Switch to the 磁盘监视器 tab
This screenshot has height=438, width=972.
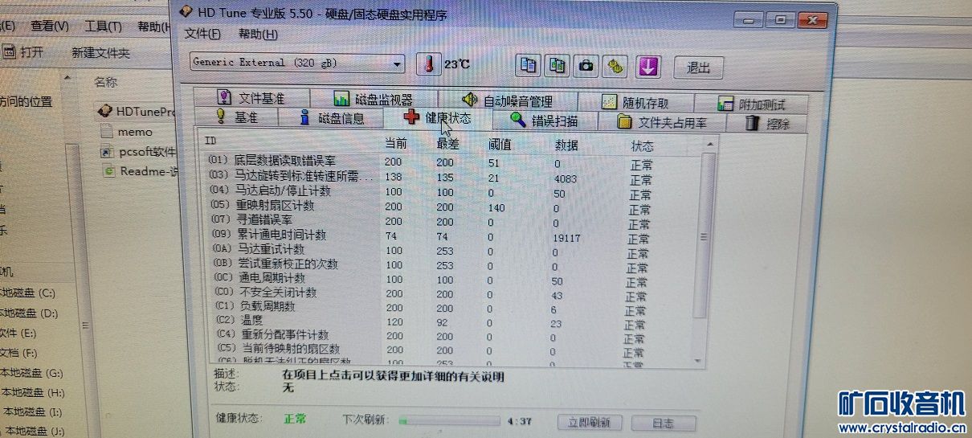click(x=374, y=100)
